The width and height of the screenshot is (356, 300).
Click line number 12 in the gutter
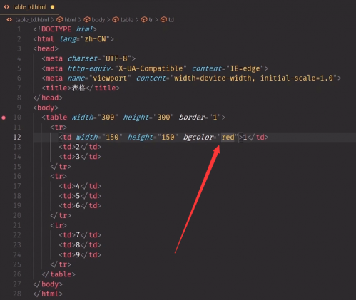click(x=17, y=137)
